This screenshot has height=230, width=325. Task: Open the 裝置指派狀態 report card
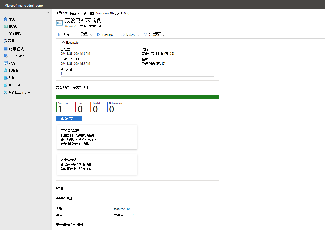[97, 137]
